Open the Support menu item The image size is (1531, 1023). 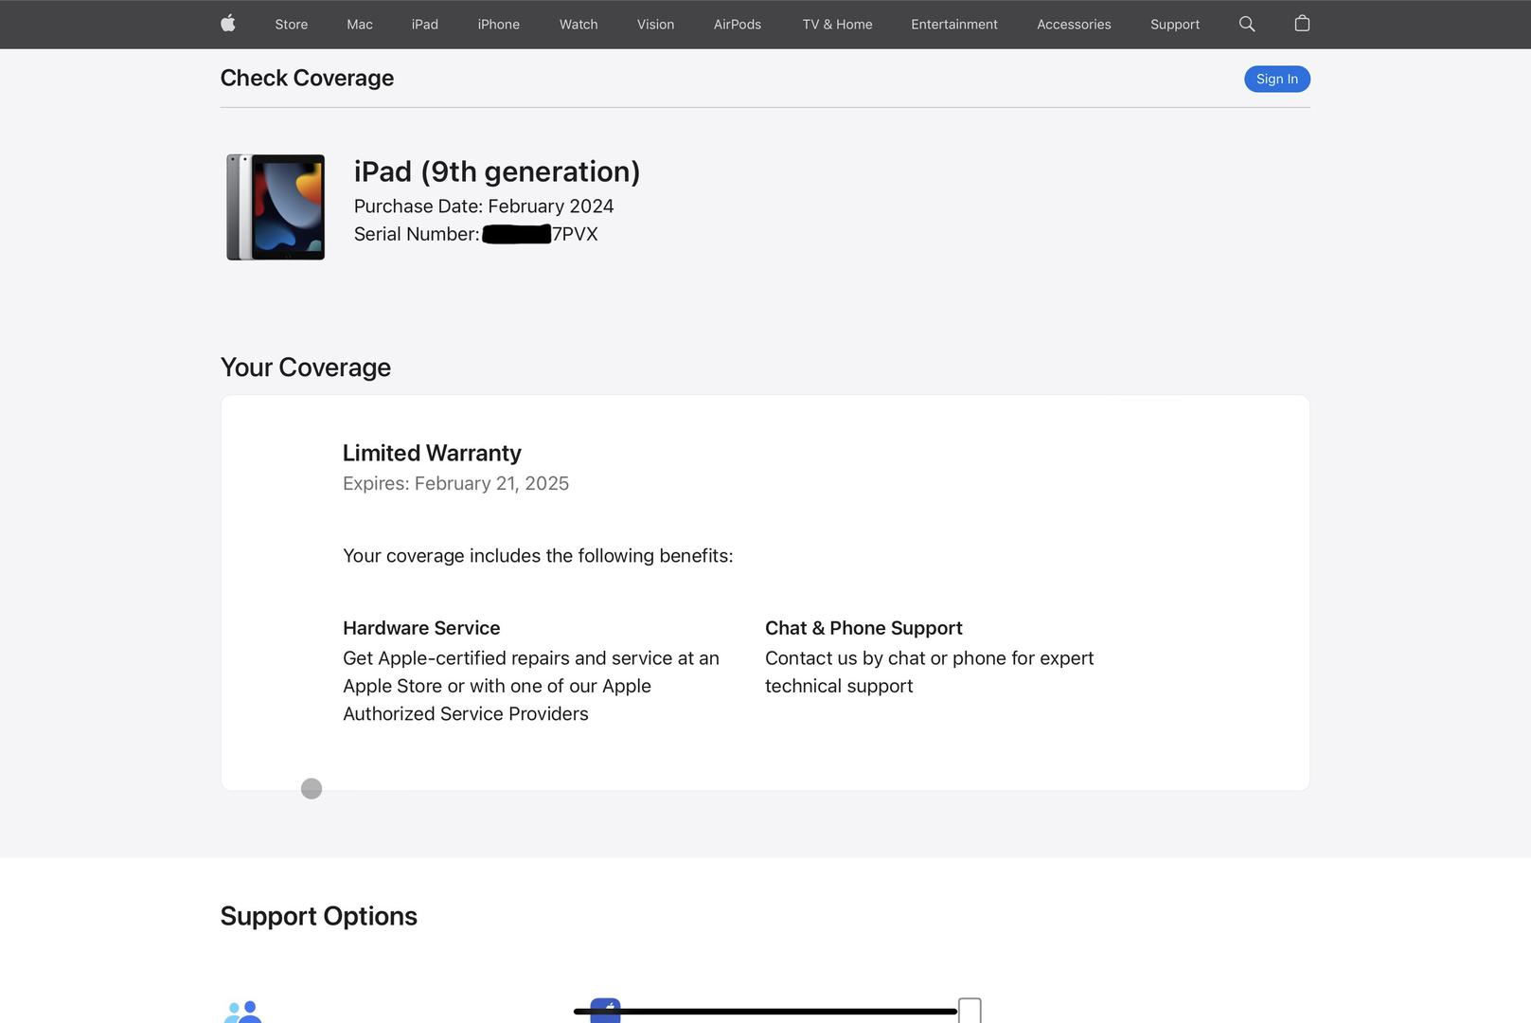click(1175, 25)
